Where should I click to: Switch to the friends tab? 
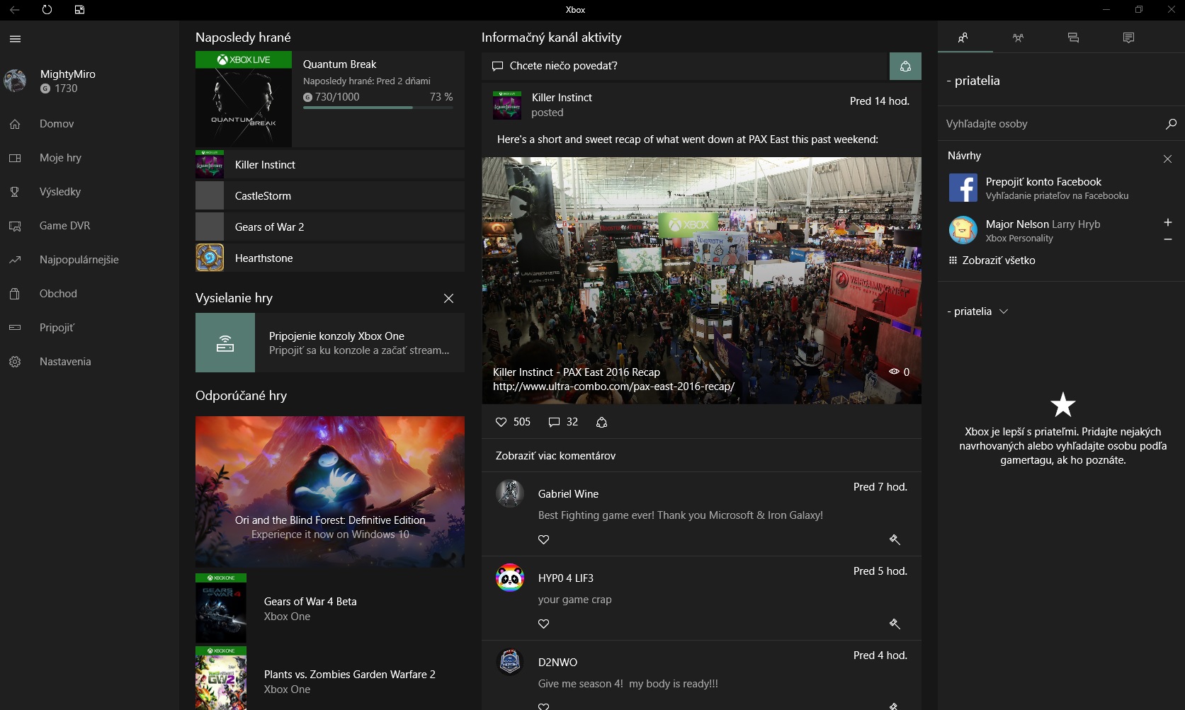963,38
